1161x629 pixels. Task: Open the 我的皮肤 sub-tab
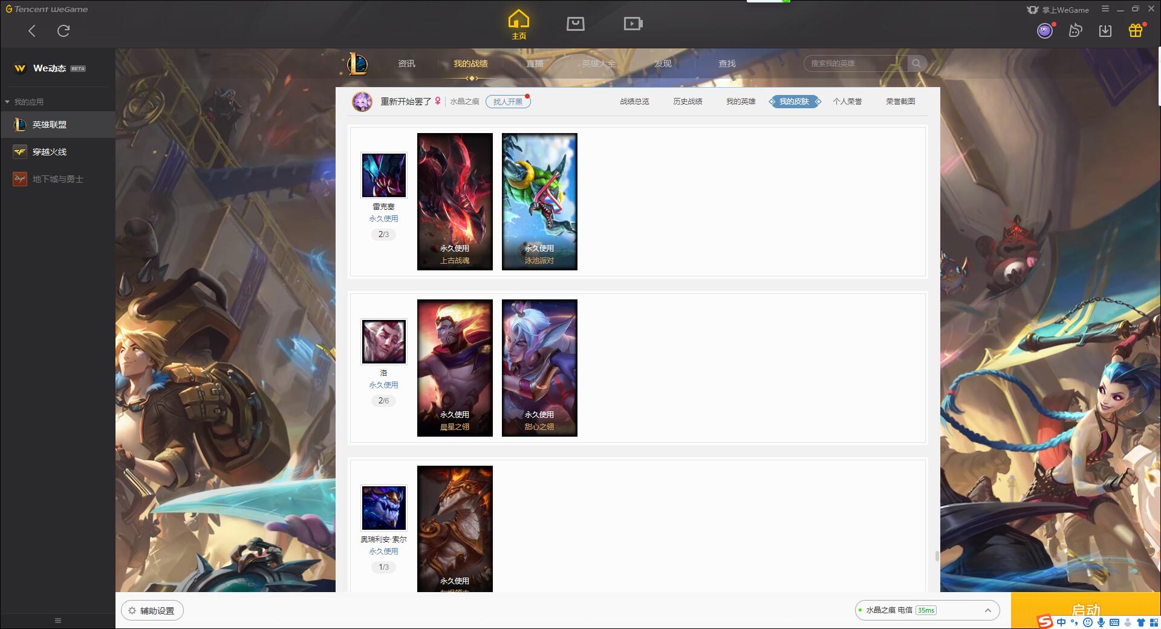(795, 102)
